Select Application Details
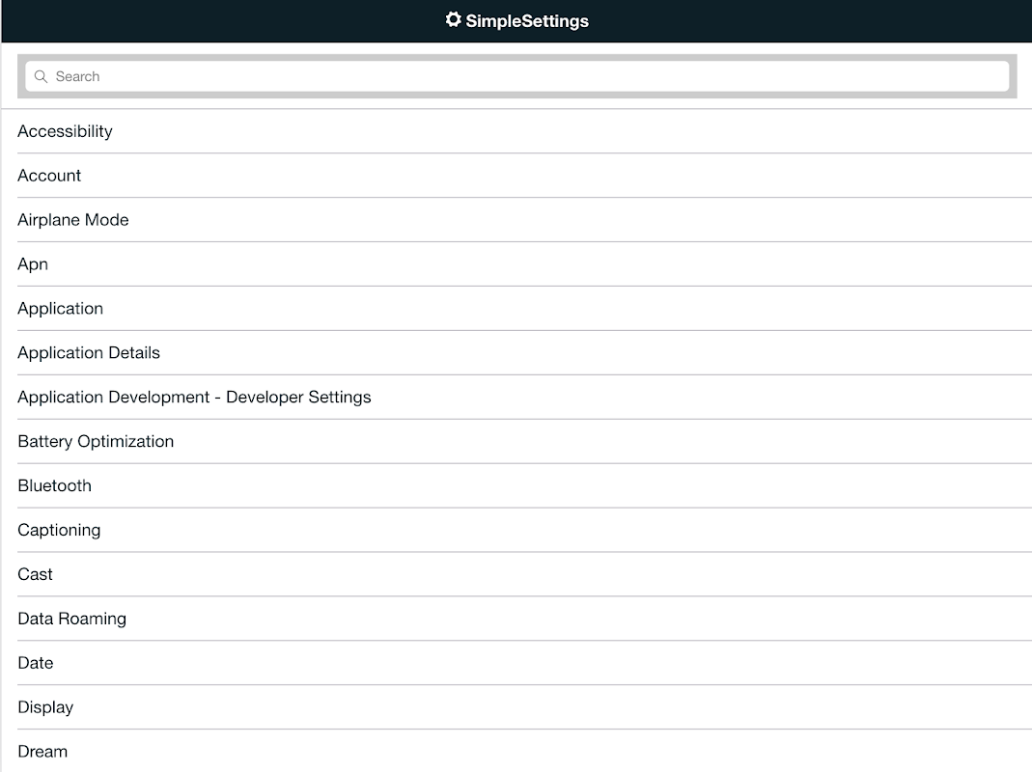Viewport: 1032px width, 772px height. point(88,352)
